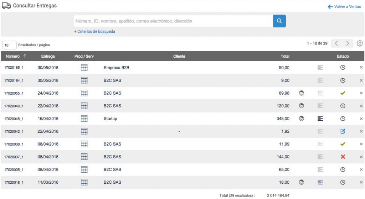Image resolution: width=365 pixels, height=199 pixels.
Task: Open products grid icon for 17020037_1
Action: 84,157
